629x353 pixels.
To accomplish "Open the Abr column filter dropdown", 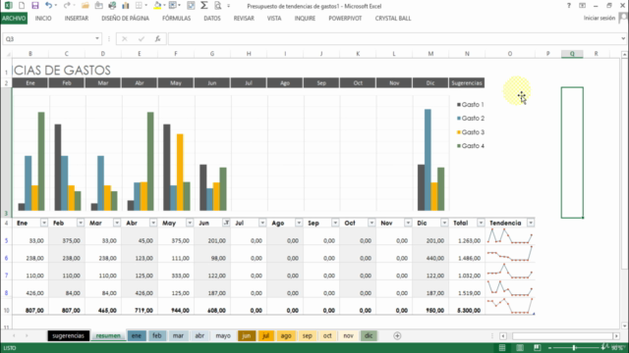I will pos(153,223).
